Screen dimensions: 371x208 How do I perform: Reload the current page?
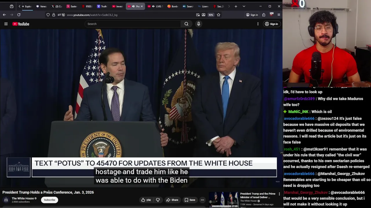pyautogui.click(x=19, y=15)
